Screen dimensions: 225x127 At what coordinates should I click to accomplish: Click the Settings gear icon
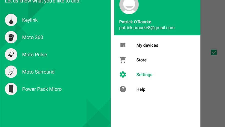click(123, 74)
